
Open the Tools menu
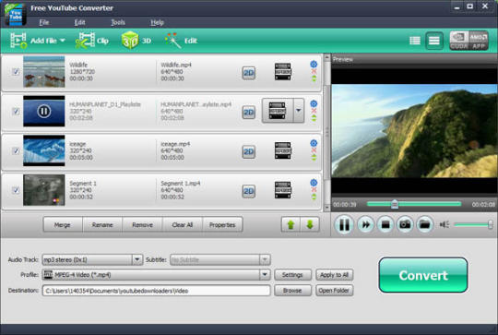coord(118,22)
